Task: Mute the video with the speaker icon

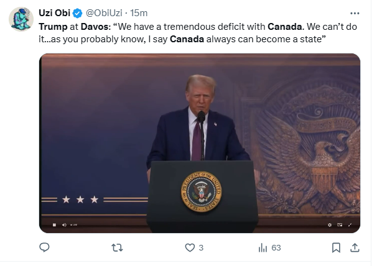Action: 64,225
